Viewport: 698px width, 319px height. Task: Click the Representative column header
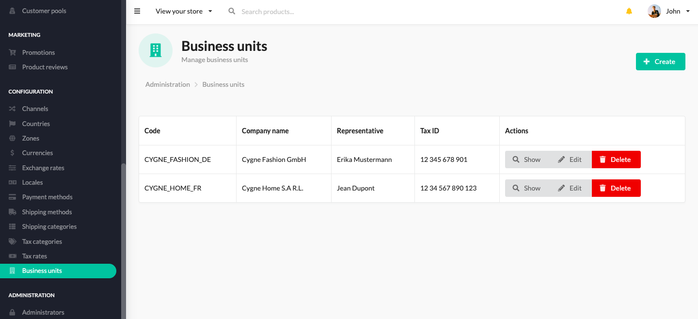click(x=373, y=131)
